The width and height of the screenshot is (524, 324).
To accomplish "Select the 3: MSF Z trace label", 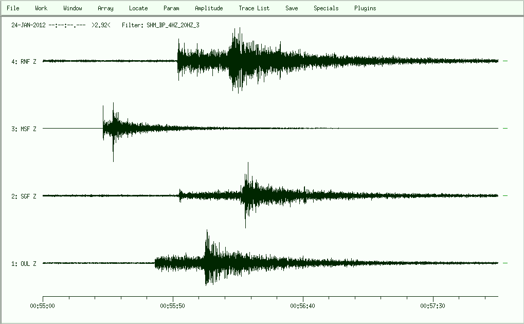I will pos(24,129).
